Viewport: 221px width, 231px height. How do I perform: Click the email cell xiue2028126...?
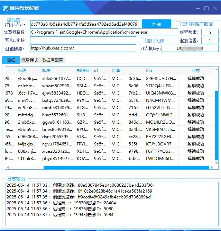pyautogui.click(x=57, y=151)
